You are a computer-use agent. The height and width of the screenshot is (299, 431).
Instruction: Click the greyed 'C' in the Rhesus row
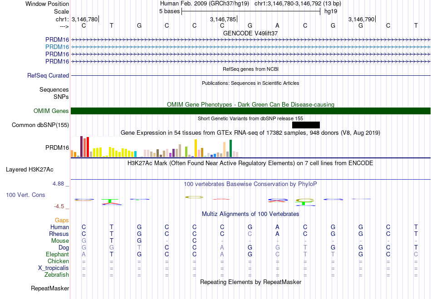click(x=250, y=234)
